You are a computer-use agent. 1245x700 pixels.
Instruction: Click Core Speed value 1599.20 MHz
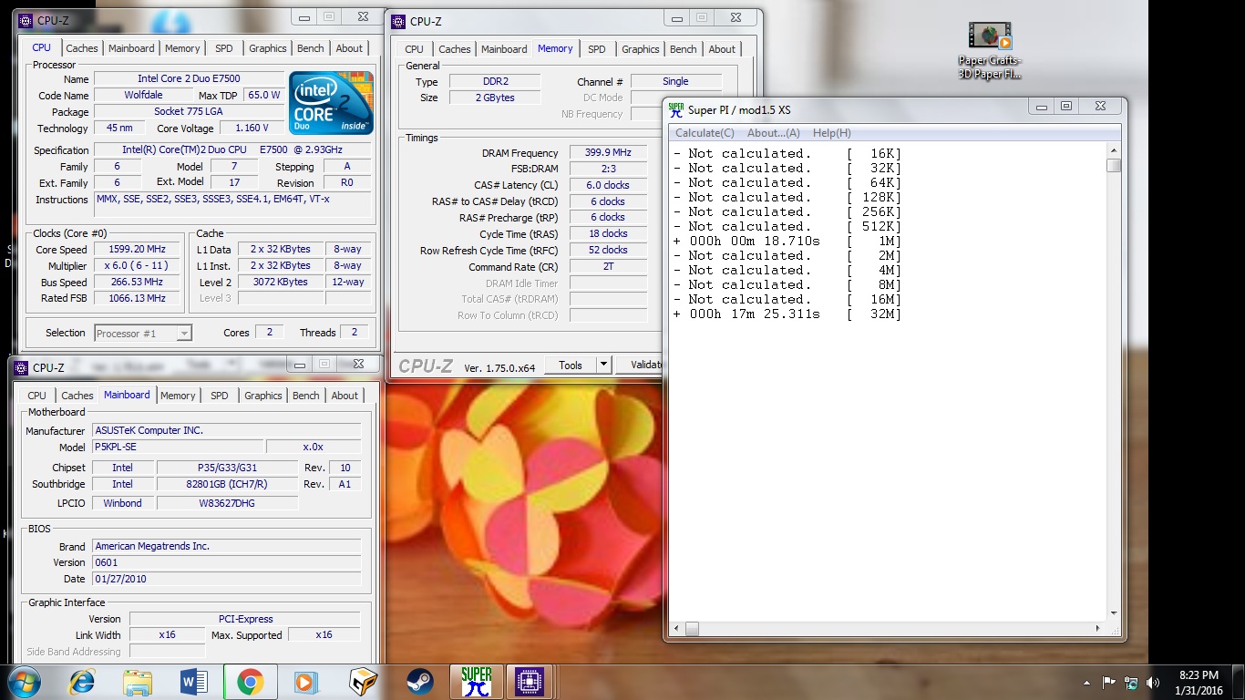138,249
